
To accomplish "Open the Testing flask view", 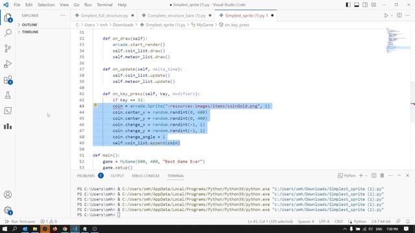I will tap(8, 95).
